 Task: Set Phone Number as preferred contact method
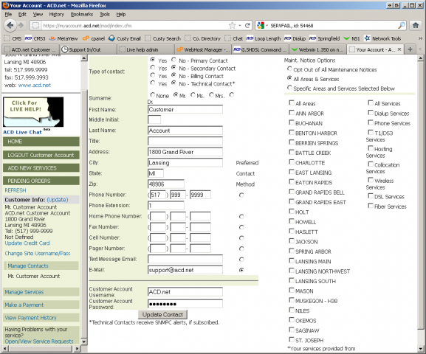click(241, 195)
